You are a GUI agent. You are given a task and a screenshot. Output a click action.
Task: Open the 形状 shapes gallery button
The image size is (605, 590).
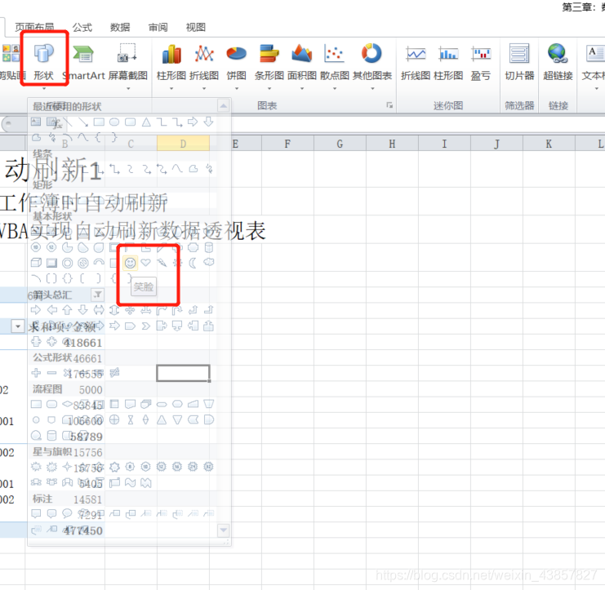click(43, 62)
